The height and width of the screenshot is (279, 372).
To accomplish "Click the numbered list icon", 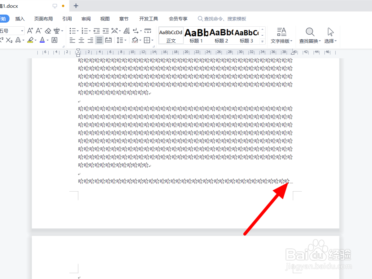I will (x=84, y=31).
